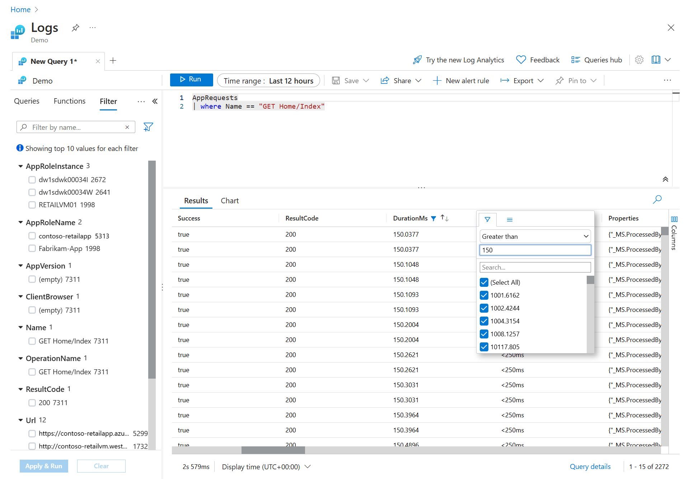Click the 150 threshold input field
The width and height of the screenshot is (689, 479).
pyautogui.click(x=535, y=250)
